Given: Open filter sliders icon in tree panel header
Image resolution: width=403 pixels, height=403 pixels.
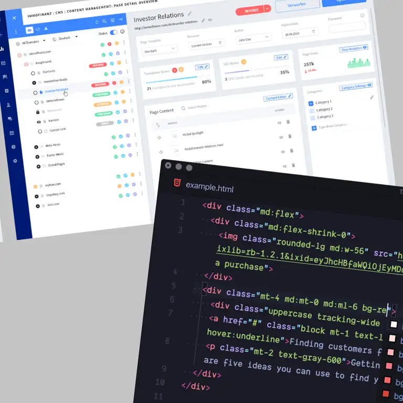Looking at the screenshot, I should [113, 20].
